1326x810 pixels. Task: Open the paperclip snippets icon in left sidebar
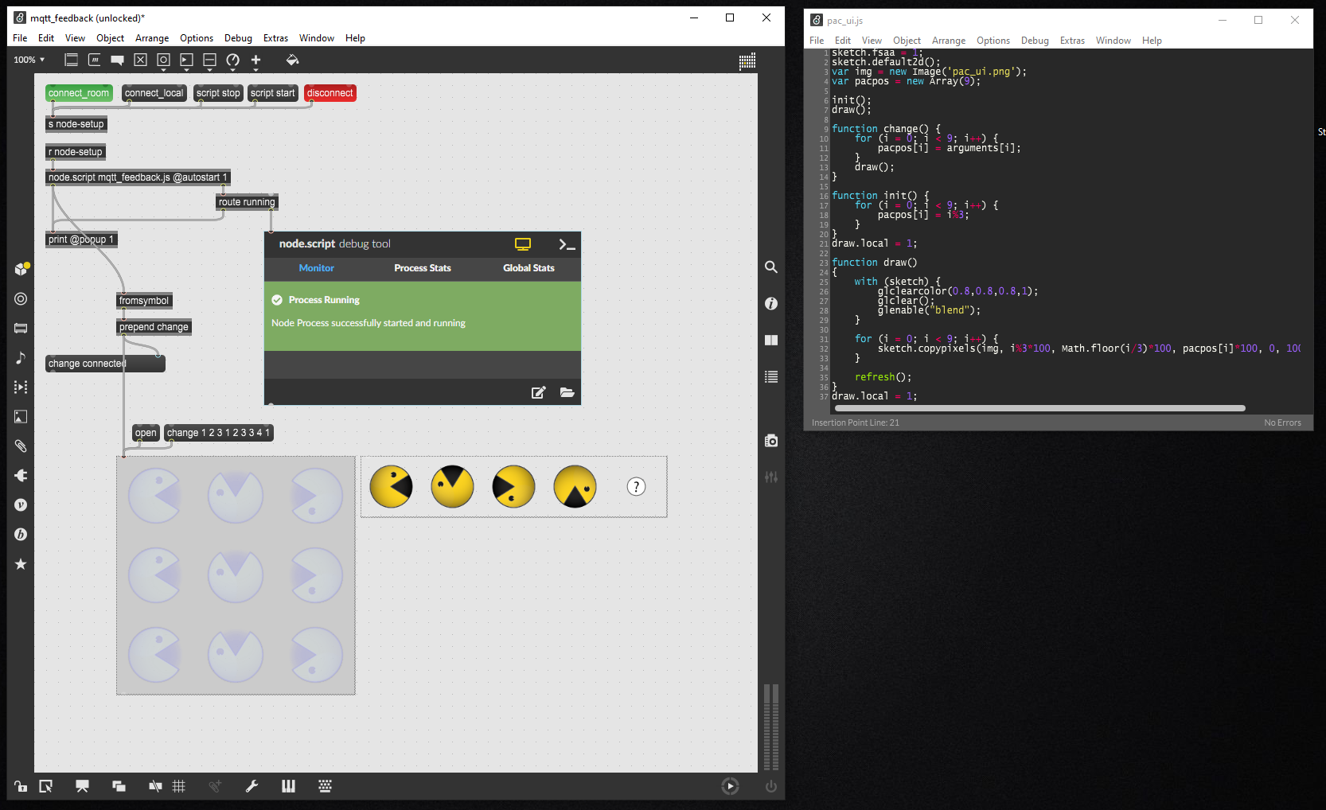pyautogui.click(x=21, y=446)
